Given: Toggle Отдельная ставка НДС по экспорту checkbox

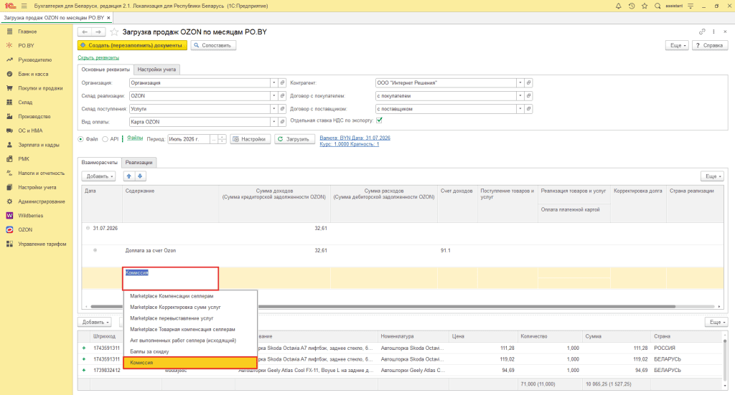Looking at the screenshot, I should [x=379, y=120].
